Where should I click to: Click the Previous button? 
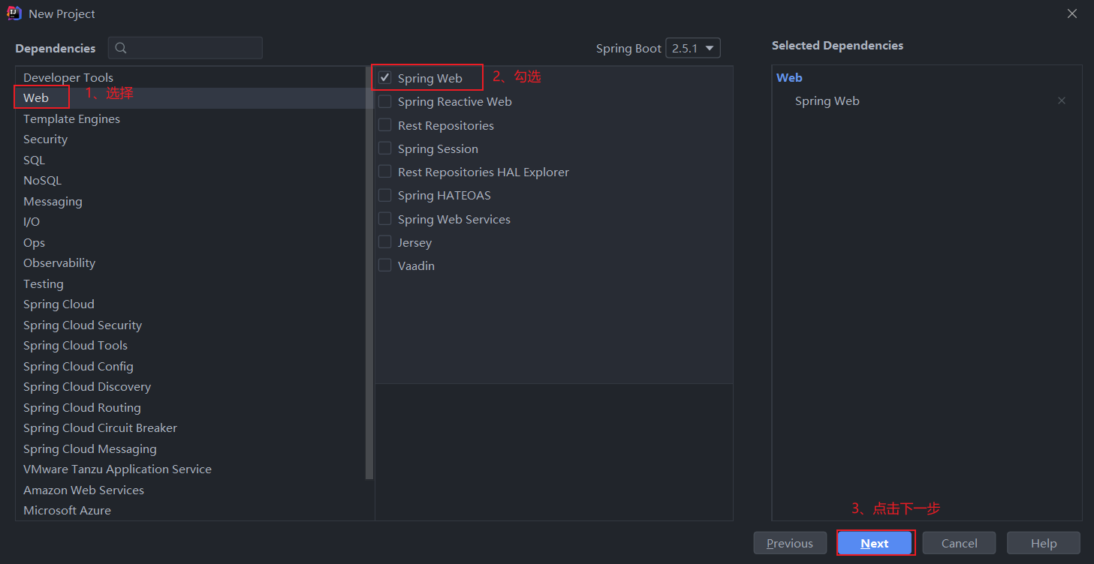[x=790, y=543]
